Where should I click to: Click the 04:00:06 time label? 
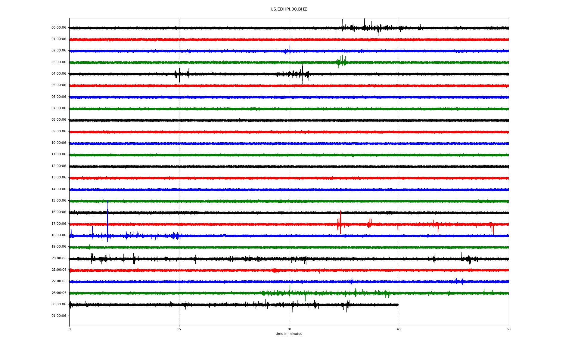tap(59, 74)
